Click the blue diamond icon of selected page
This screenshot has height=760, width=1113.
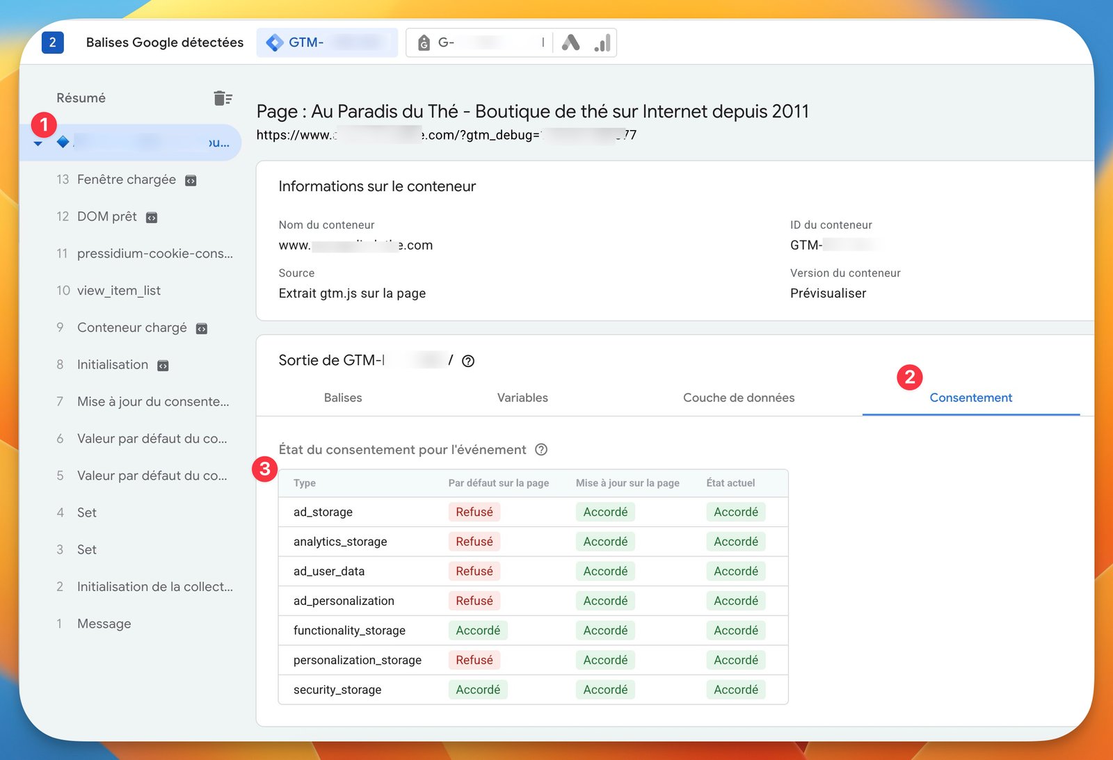coord(63,142)
